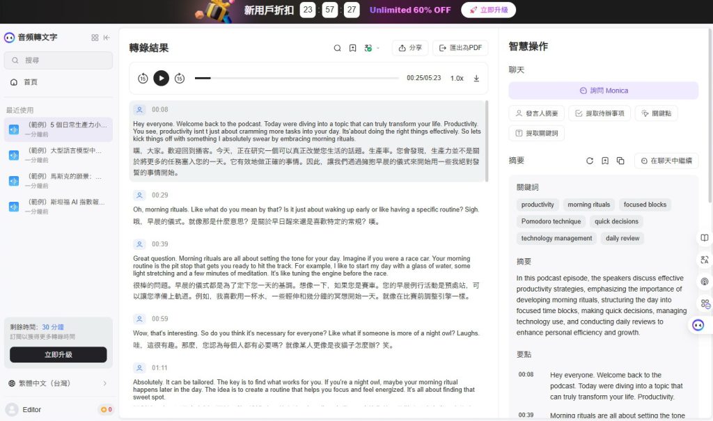Play the podcast audio

161,78
